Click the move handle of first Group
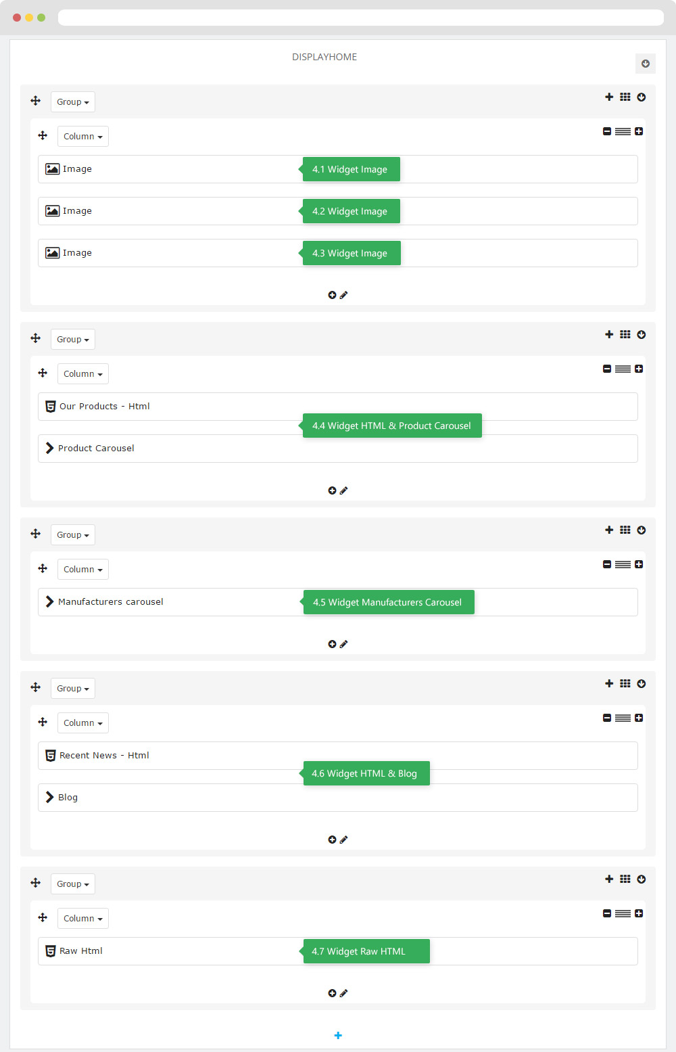The width and height of the screenshot is (676, 1052). click(x=36, y=101)
